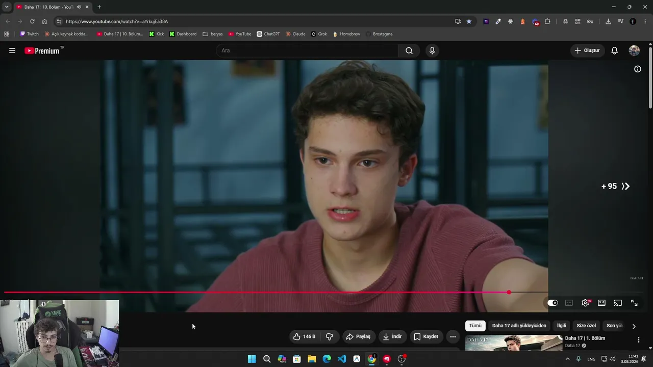Reload the page
This screenshot has height=367, width=653.
pyautogui.click(x=32, y=21)
